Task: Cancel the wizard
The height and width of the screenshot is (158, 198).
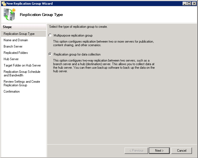Action: click(182, 151)
